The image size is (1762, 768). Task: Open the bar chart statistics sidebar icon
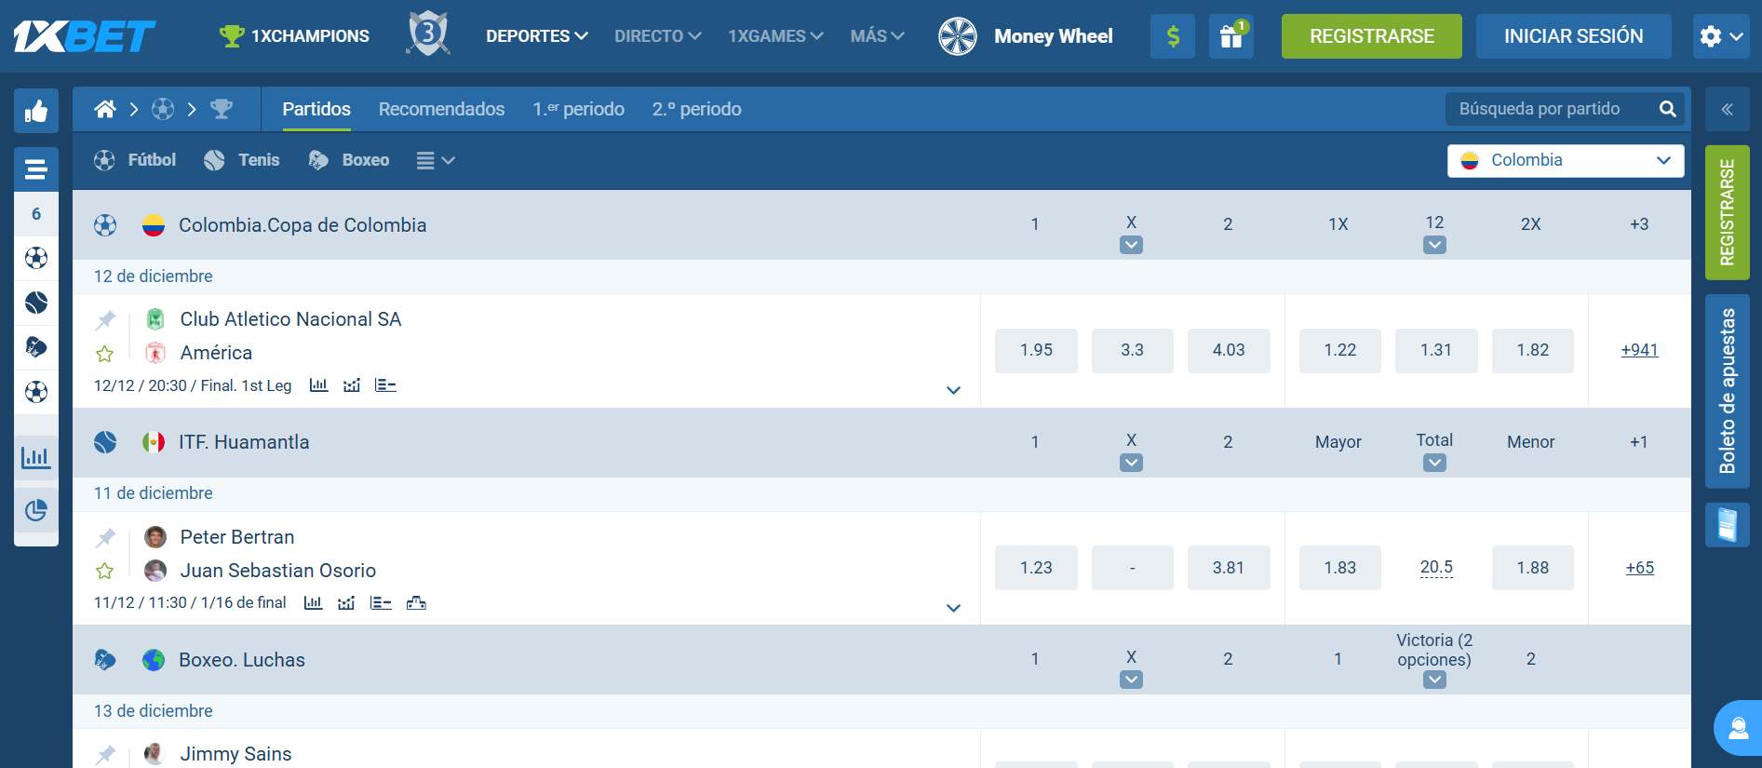[x=36, y=457]
